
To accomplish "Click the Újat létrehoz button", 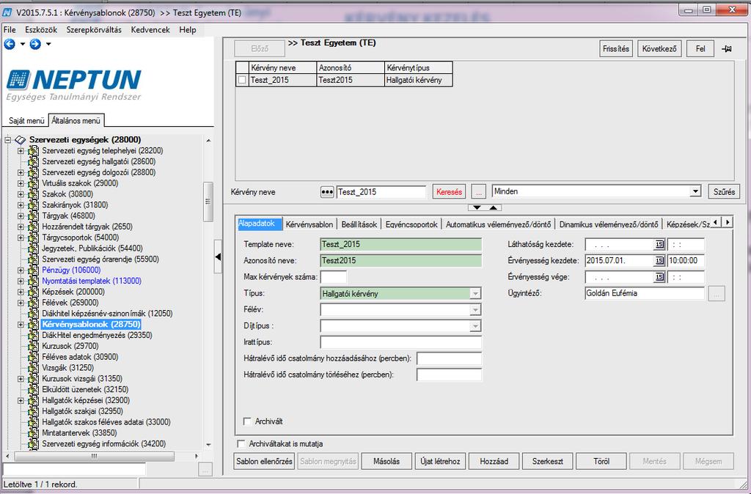I will 440,462.
